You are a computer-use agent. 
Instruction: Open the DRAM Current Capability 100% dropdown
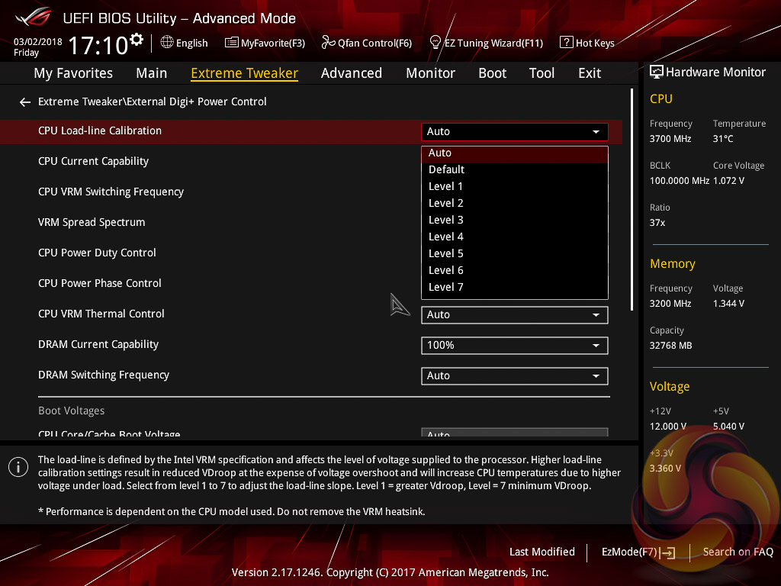click(x=515, y=346)
